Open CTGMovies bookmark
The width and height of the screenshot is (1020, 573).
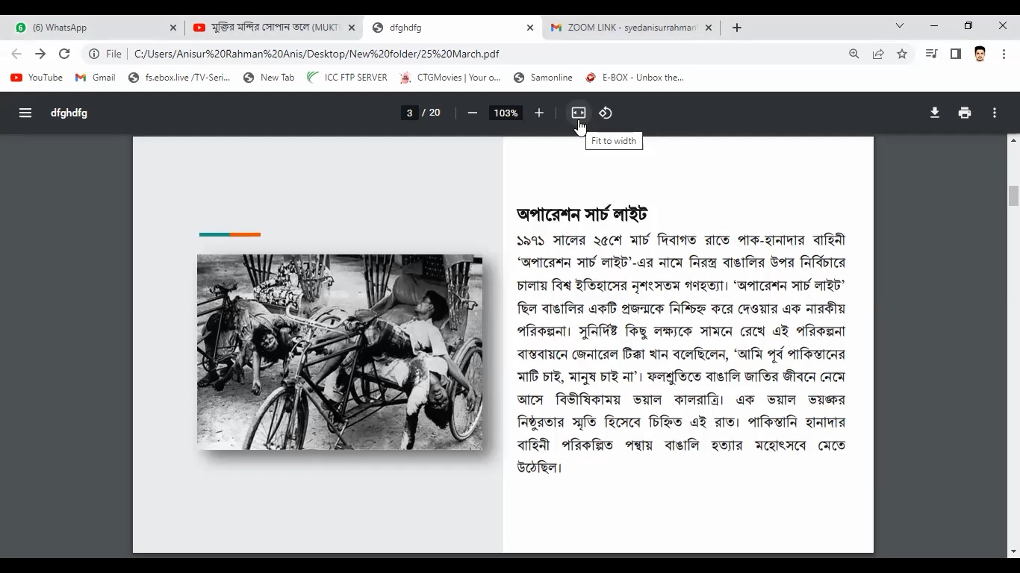[450, 78]
